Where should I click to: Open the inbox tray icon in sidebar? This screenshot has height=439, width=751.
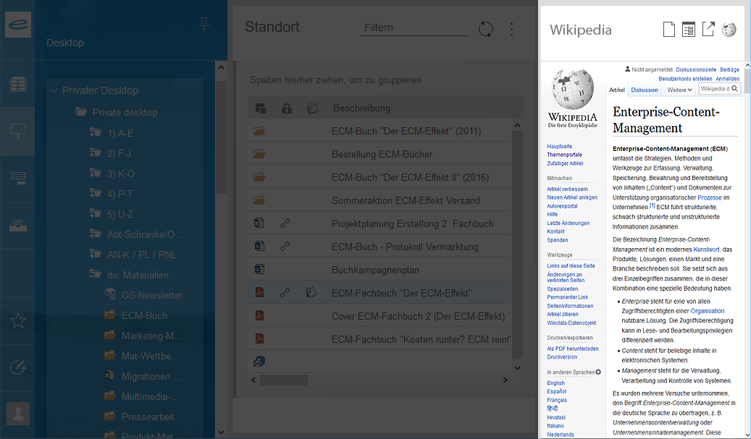(x=18, y=225)
